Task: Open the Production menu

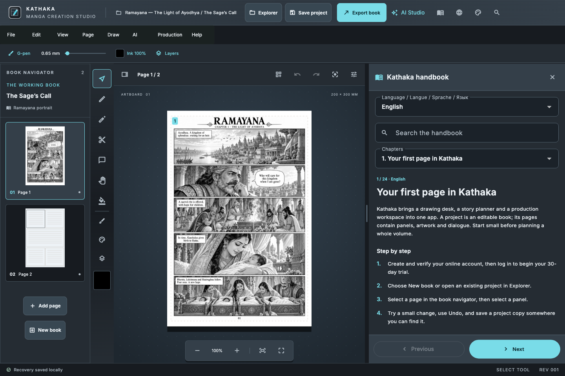Action: tap(170, 35)
